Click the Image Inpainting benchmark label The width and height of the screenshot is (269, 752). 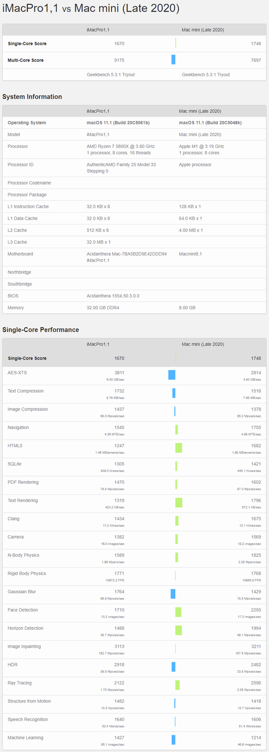tap(24, 646)
